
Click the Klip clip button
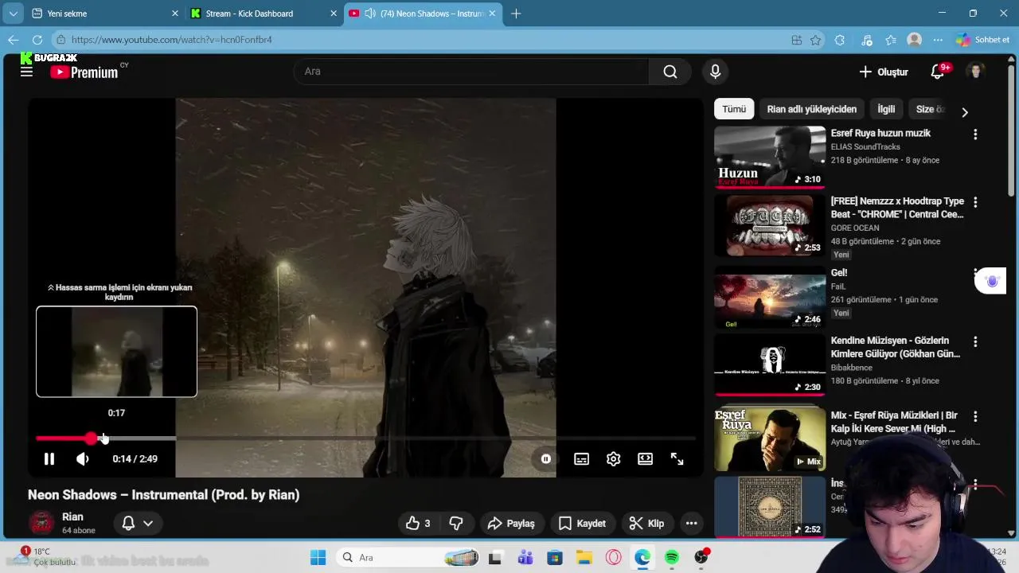coord(646,524)
